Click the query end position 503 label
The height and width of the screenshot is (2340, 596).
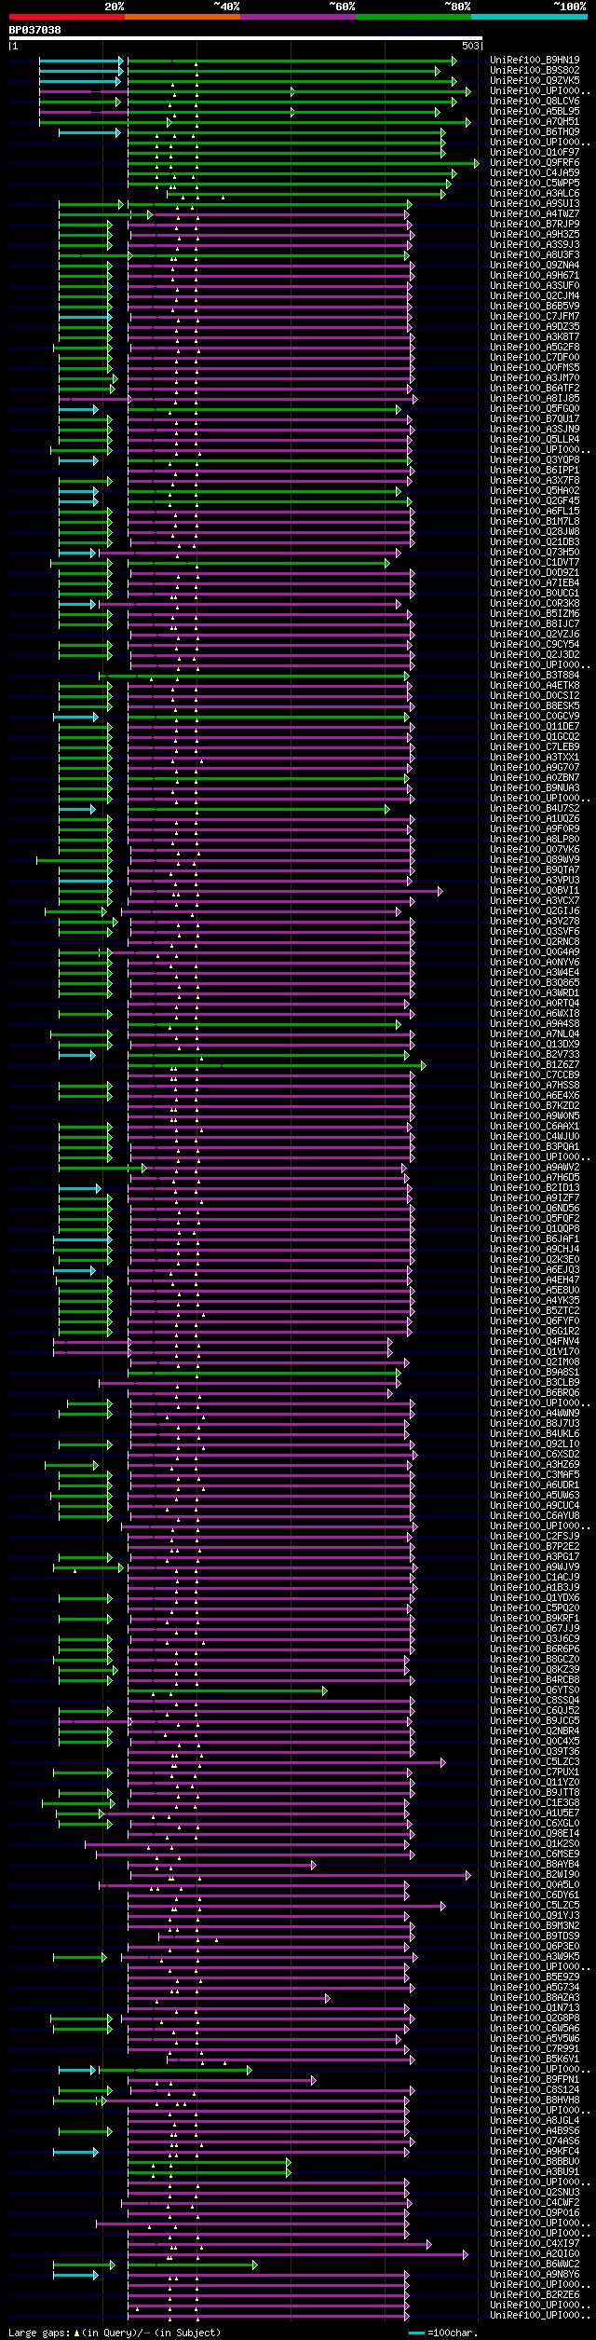[470, 46]
